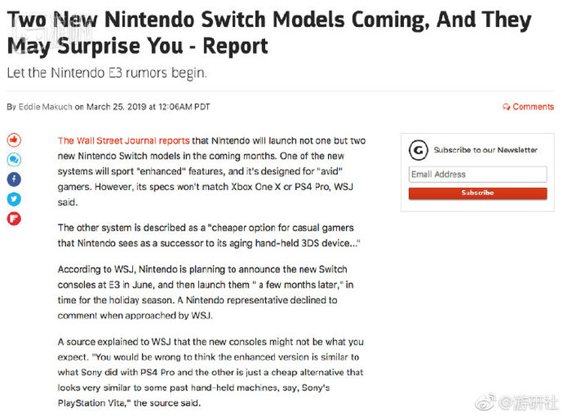The width and height of the screenshot is (563, 416).
Task: Click the paragraph starting 'The other system'
Action: tap(206, 234)
